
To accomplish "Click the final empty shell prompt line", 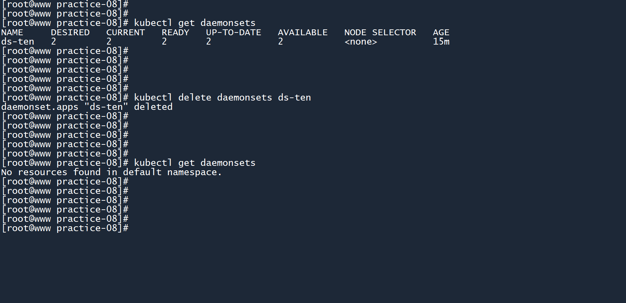I will tap(65, 228).
